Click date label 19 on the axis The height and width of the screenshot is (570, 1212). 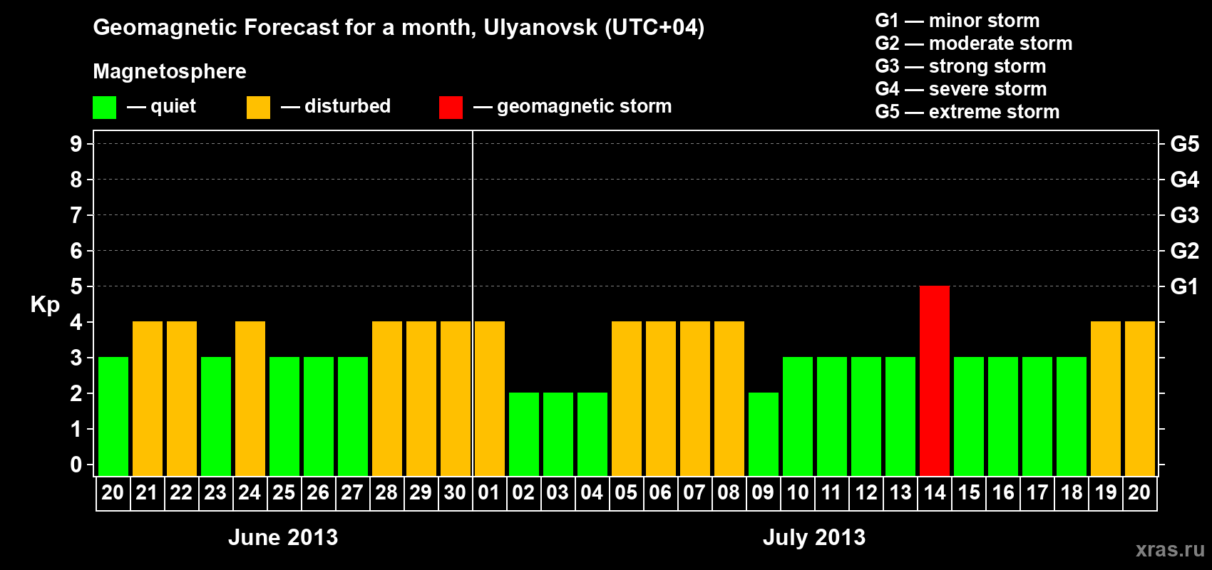tap(1106, 493)
